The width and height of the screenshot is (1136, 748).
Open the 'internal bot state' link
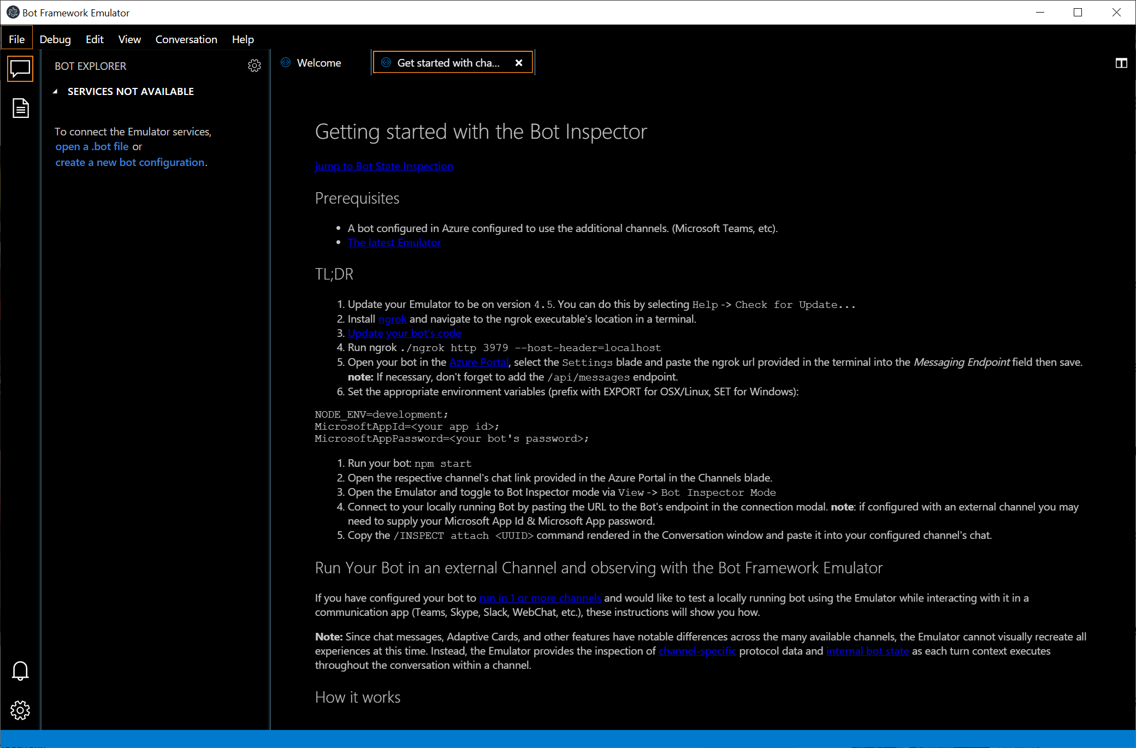click(867, 651)
